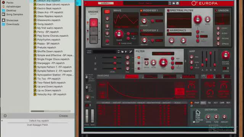244x137 pixels.
Task: Select Engine I button
Action: [x=94, y=23]
